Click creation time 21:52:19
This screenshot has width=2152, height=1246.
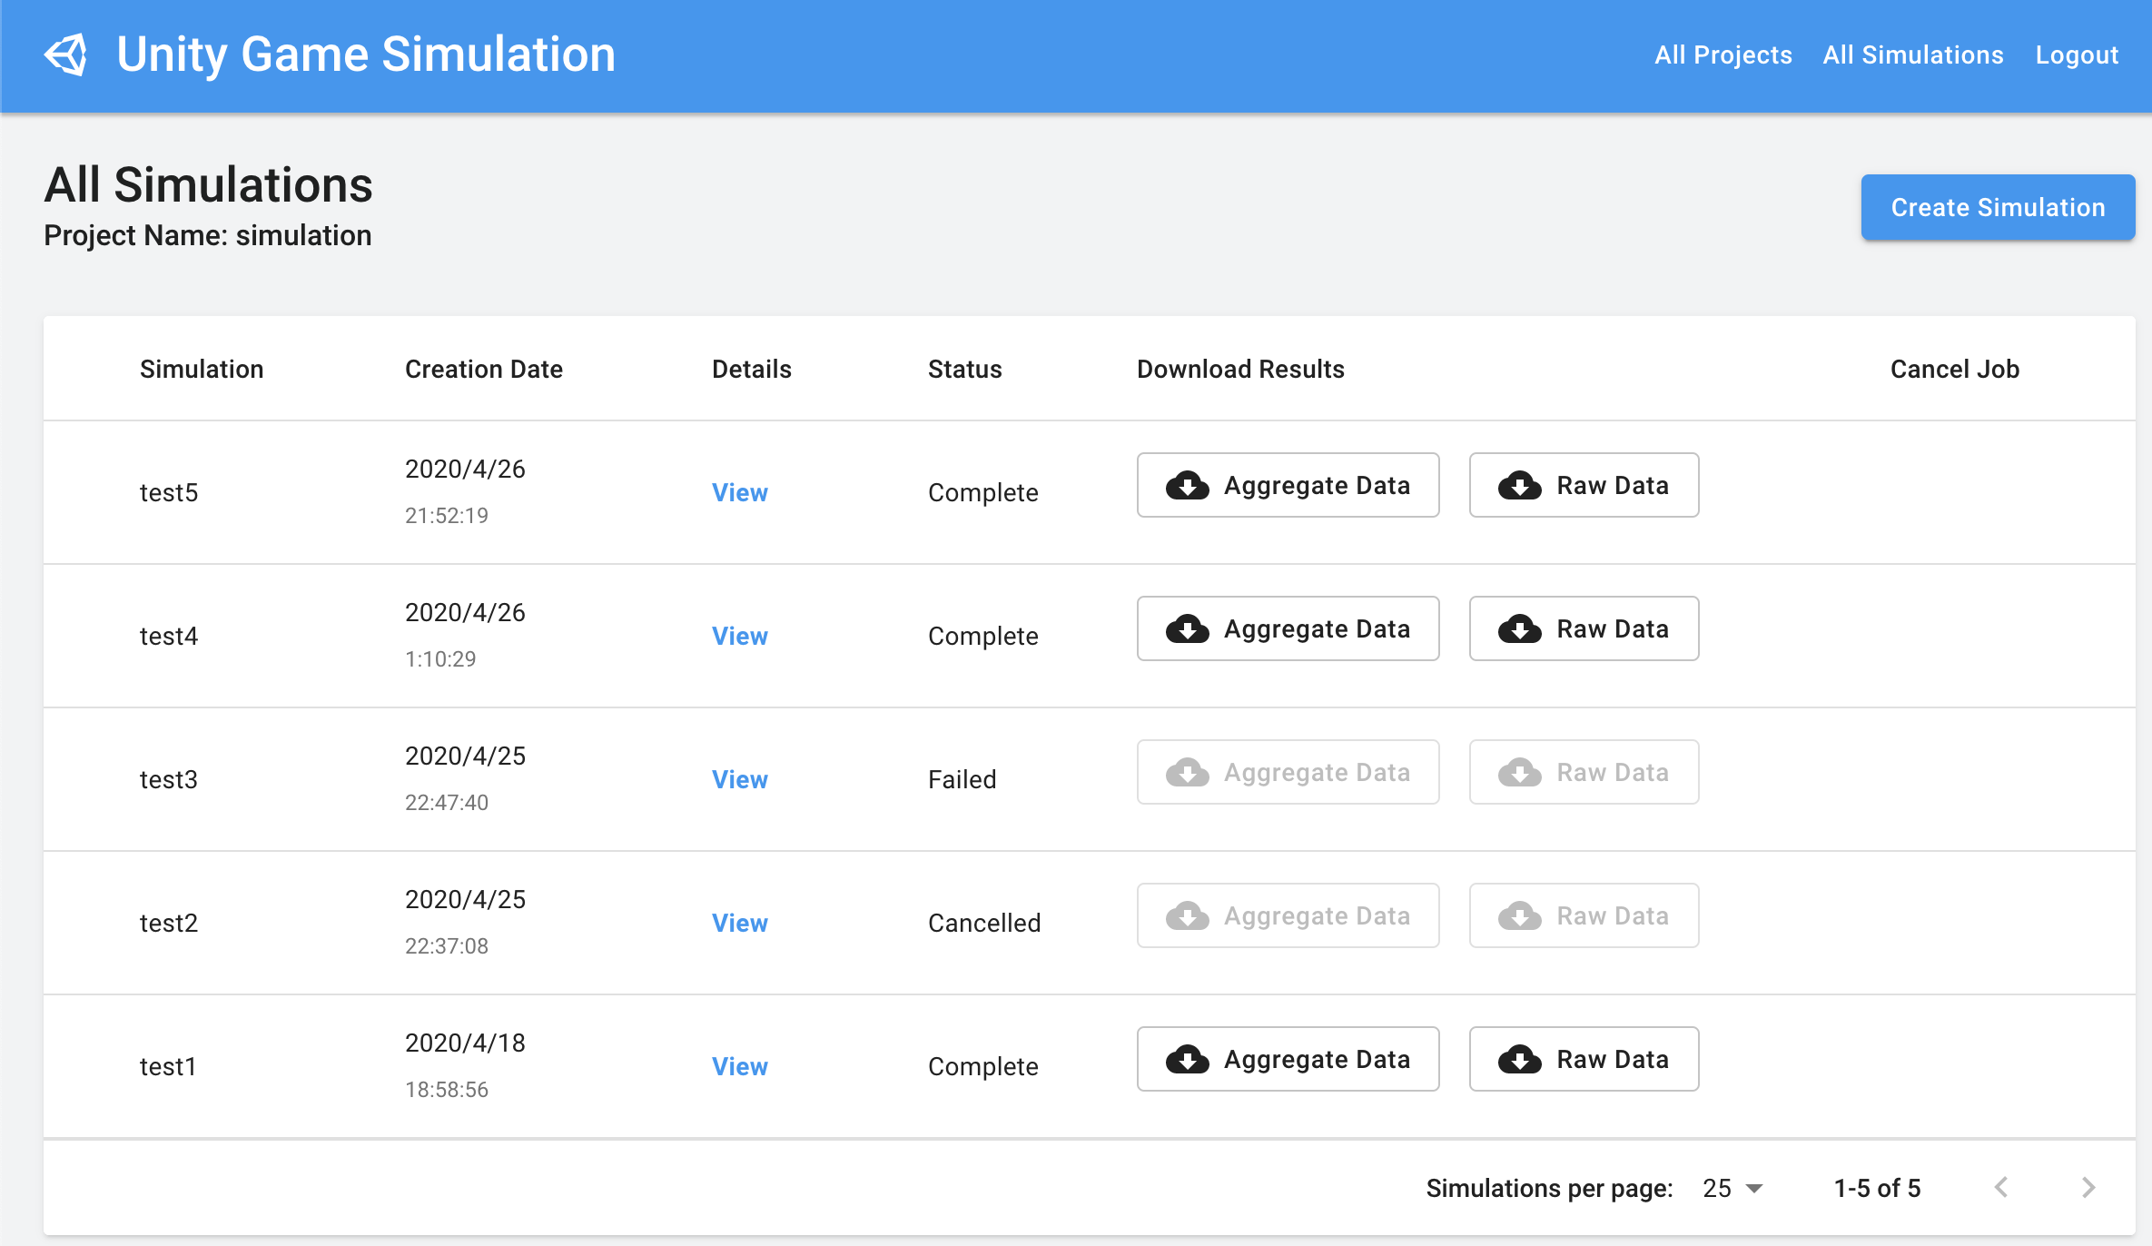(x=447, y=515)
